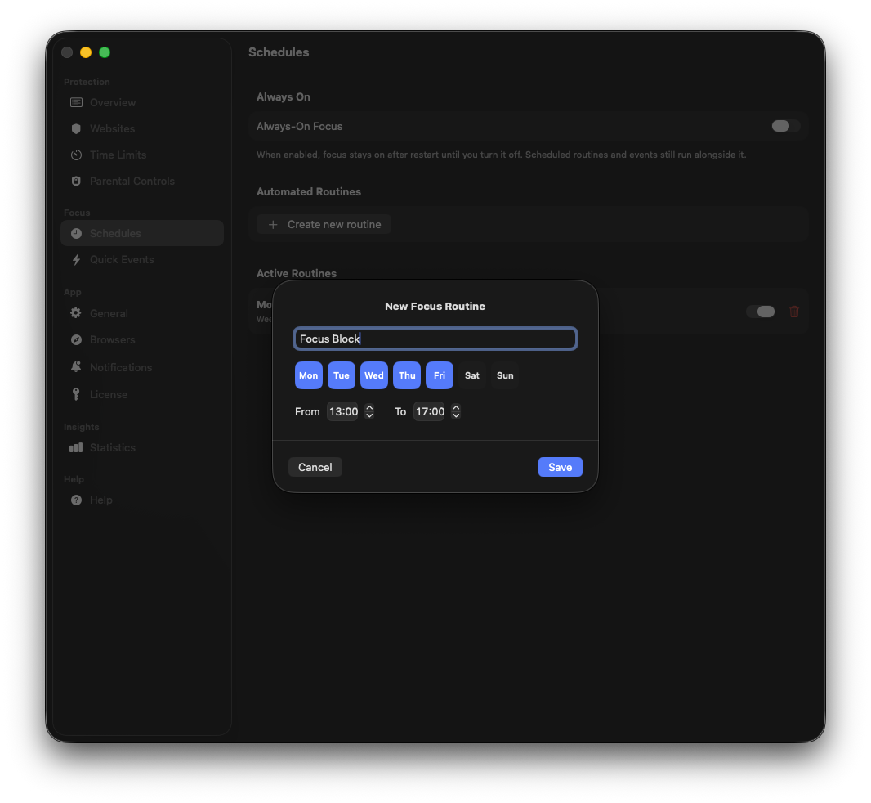Adjust To time stepper arrows

pyautogui.click(x=456, y=411)
